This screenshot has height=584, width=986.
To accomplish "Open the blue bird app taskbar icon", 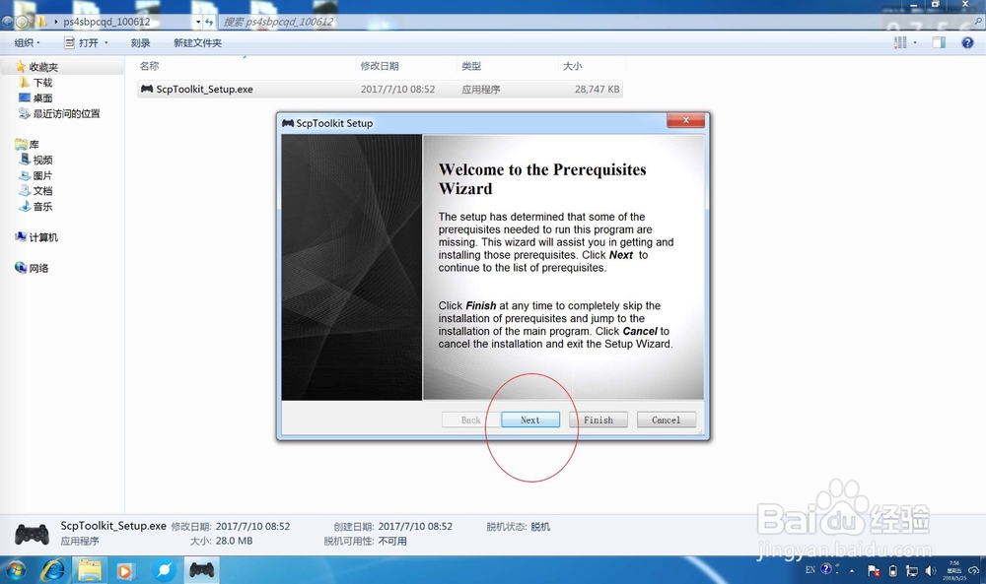I will coord(164,570).
